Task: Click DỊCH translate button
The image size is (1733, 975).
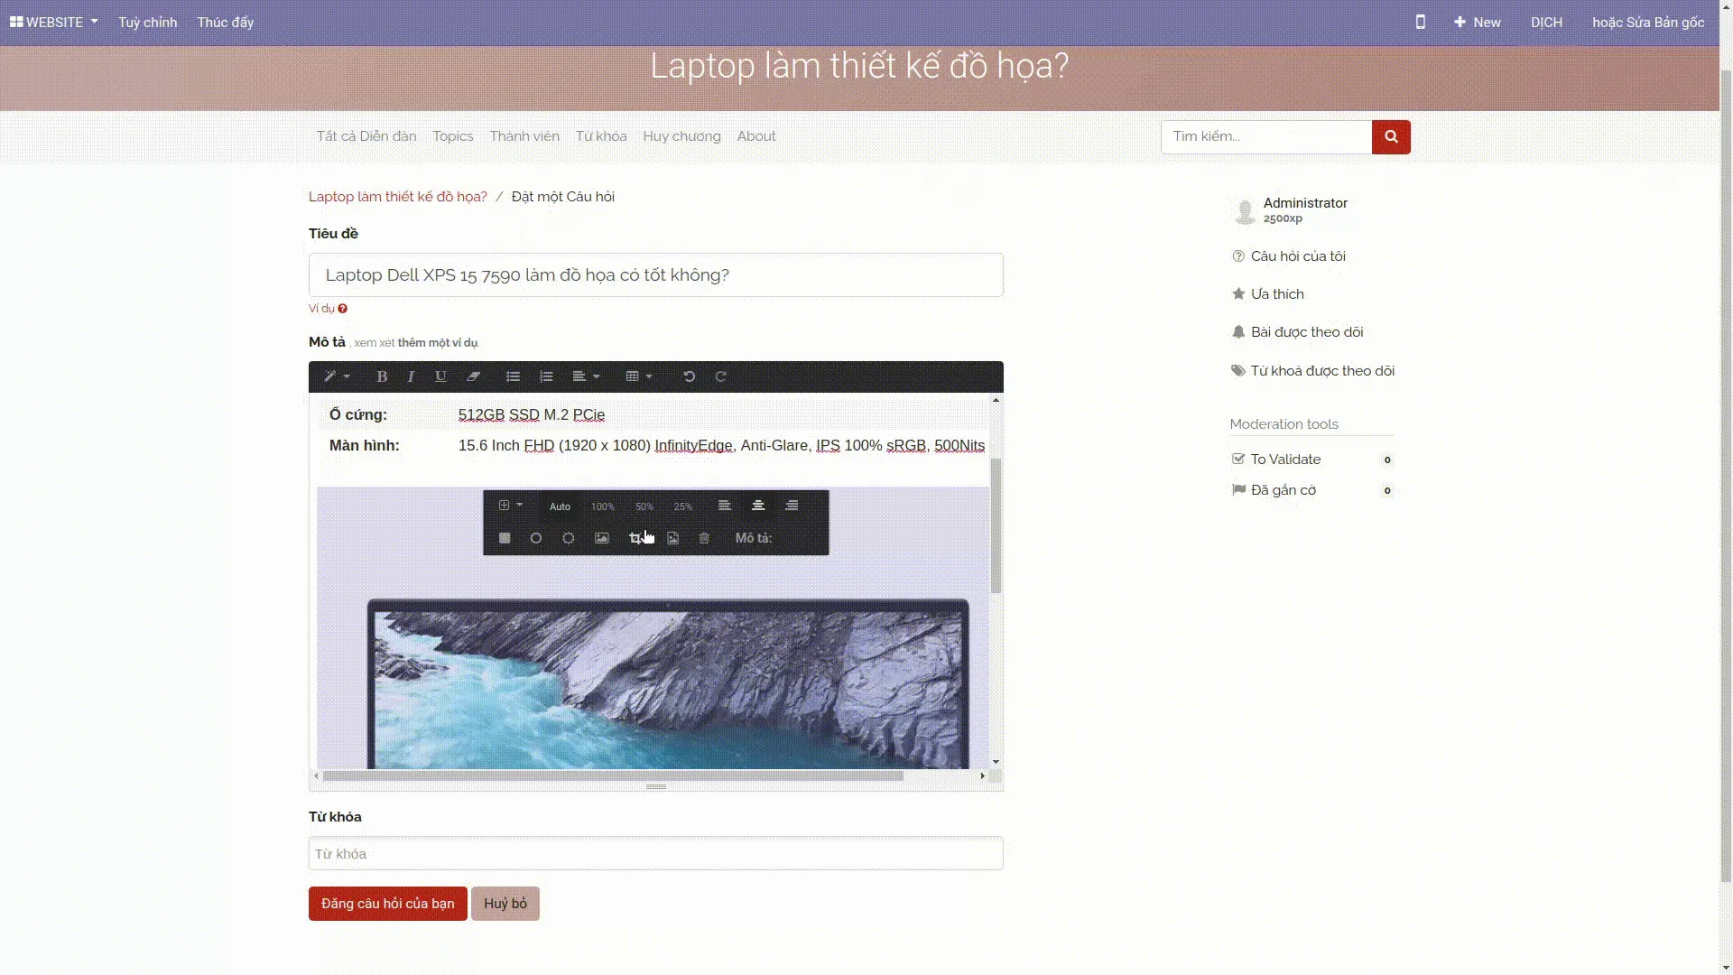Action: [x=1546, y=22]
